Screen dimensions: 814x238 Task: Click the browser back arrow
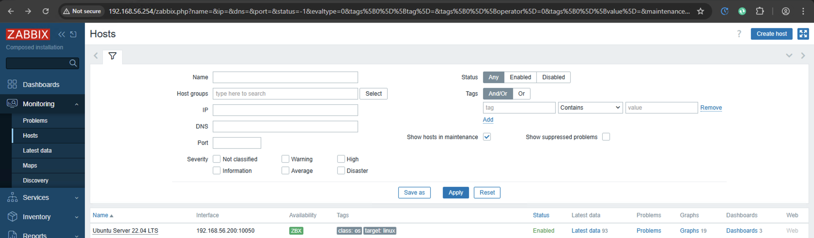(x=11, y=11)
